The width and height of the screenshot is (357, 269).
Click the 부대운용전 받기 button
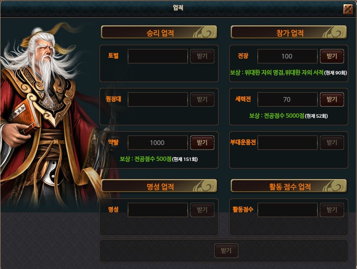[332, 143]
